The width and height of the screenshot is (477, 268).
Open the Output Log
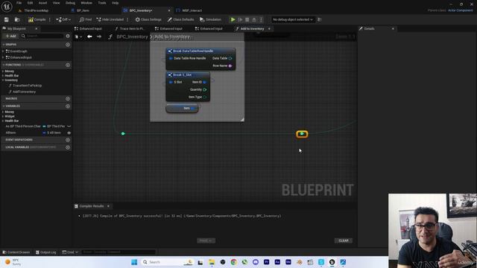[x=46, y=252]
